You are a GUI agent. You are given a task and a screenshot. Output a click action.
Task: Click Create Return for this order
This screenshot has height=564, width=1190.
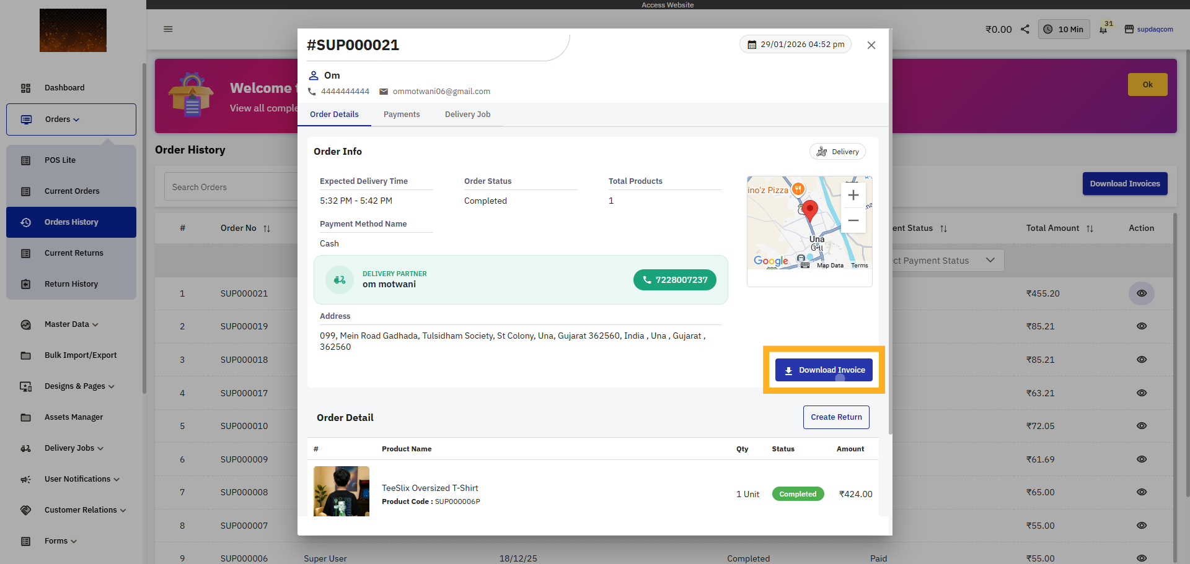[x=836, y=417]
